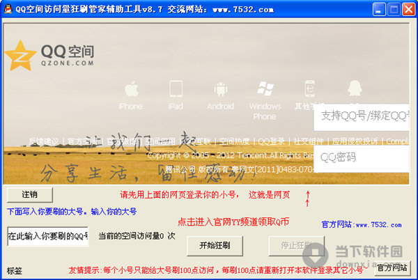418x280 pixels.
Task: Click the 标签 label
Action: [x=15, y=271]
